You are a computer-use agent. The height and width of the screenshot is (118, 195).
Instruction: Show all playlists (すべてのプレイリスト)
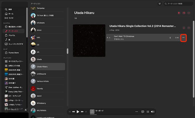[13, 61]
